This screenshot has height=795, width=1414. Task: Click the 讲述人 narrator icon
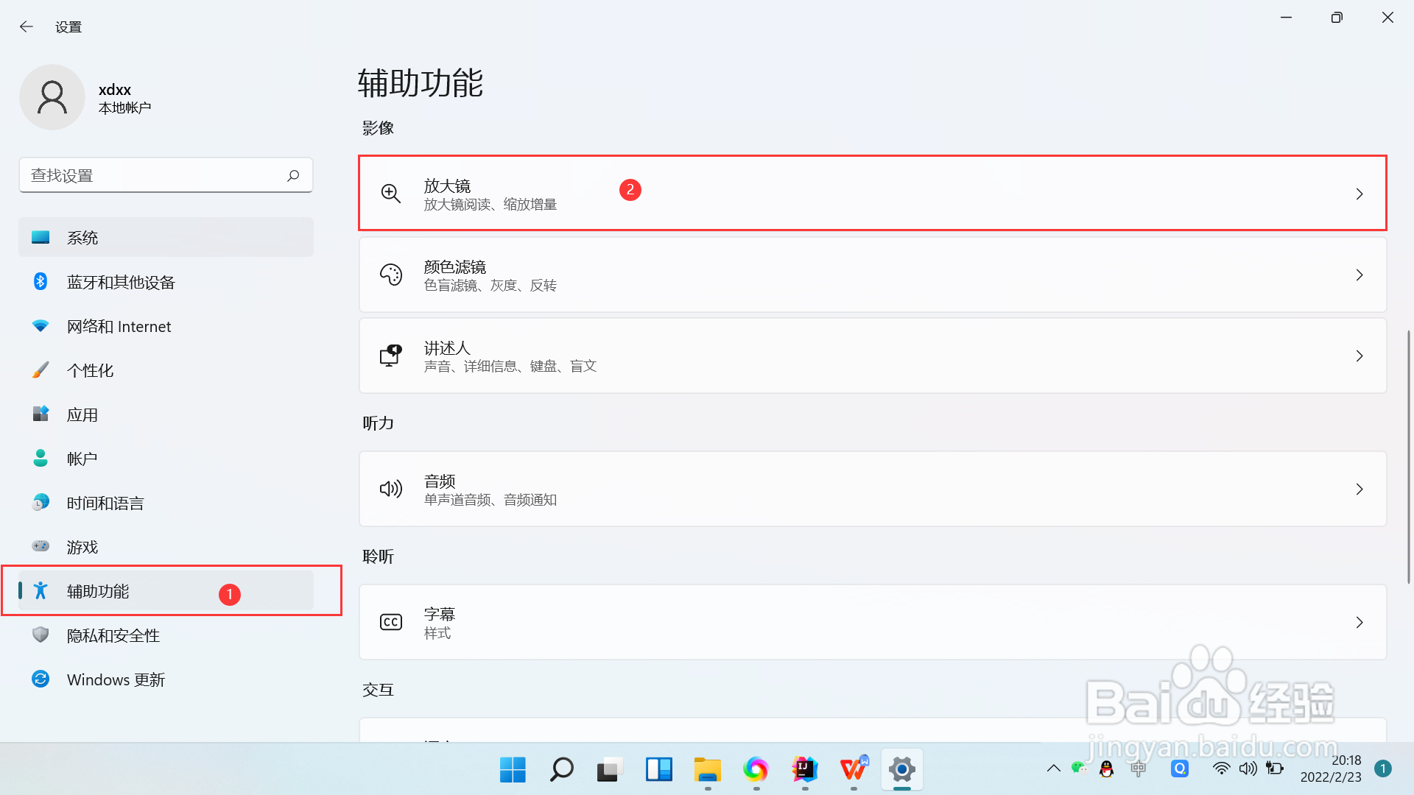coord(390,356)
